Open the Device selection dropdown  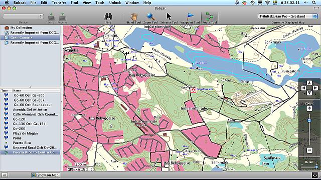23,16
